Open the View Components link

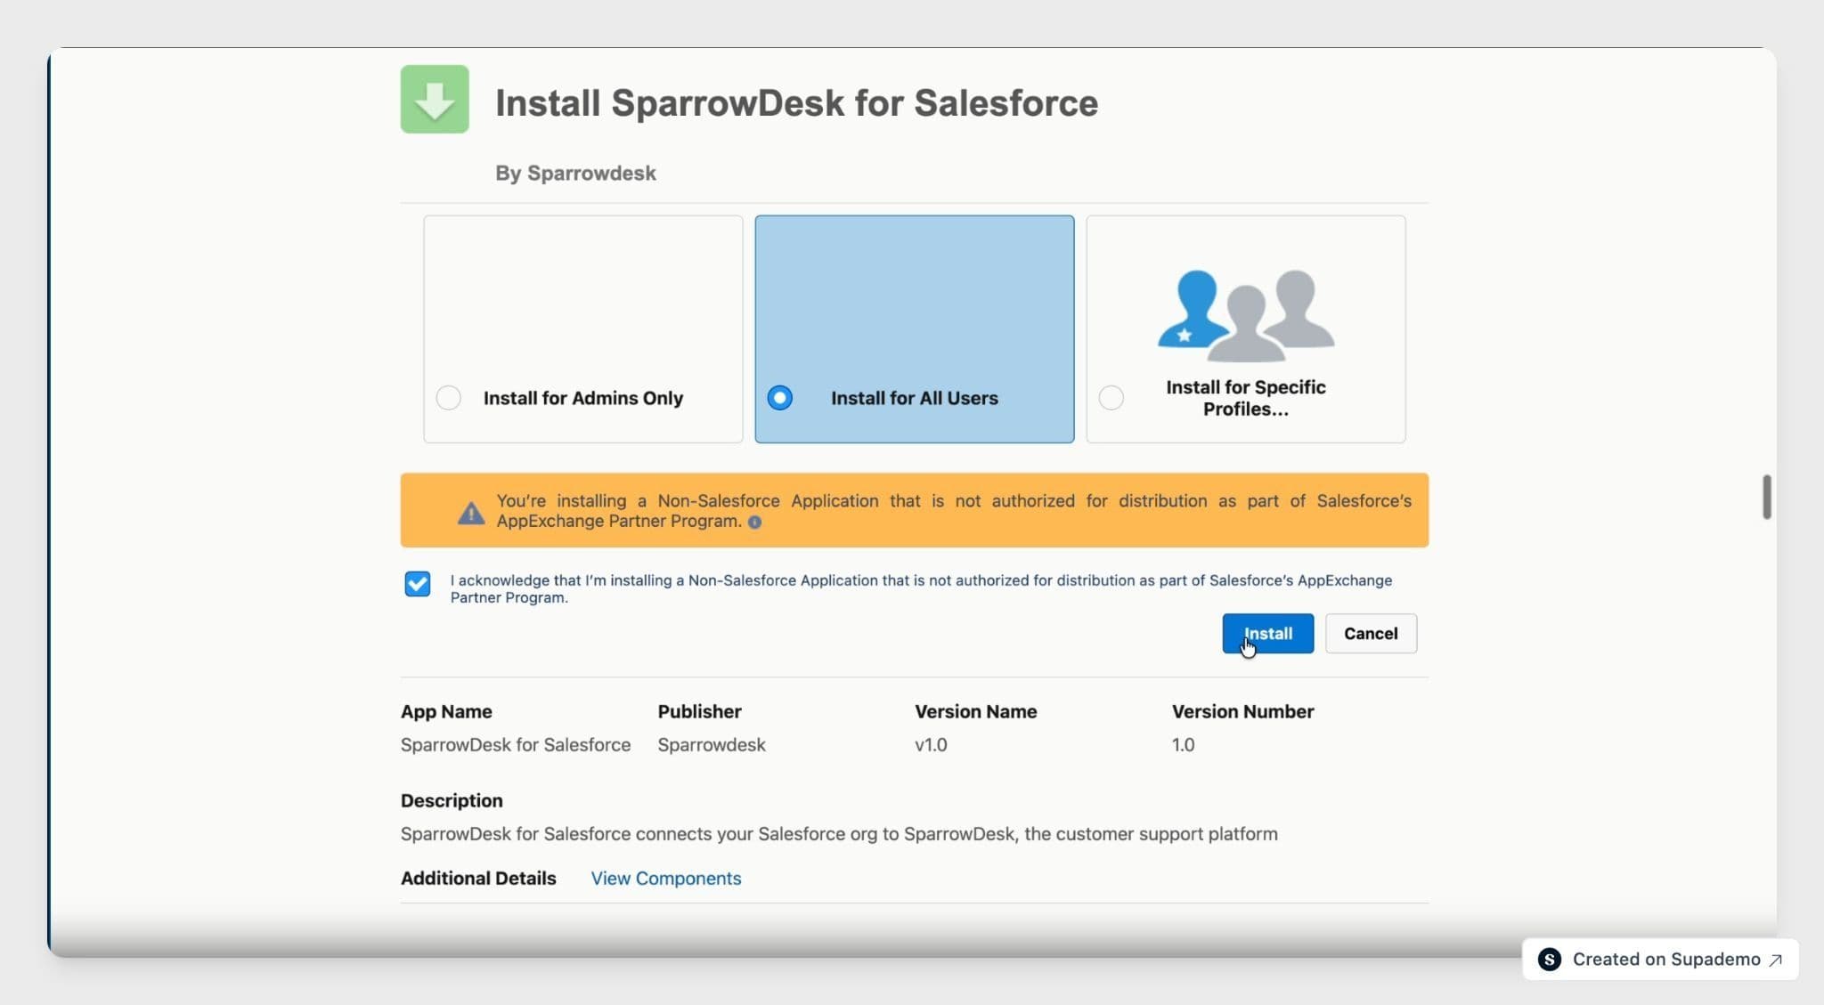(666, 879)
